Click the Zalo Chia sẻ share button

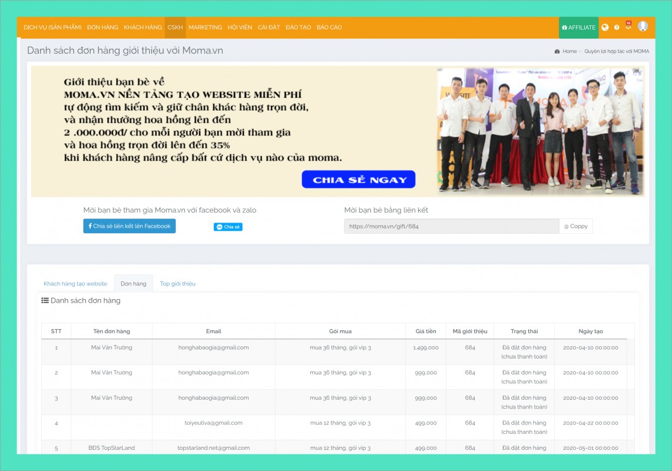[228, 227]
